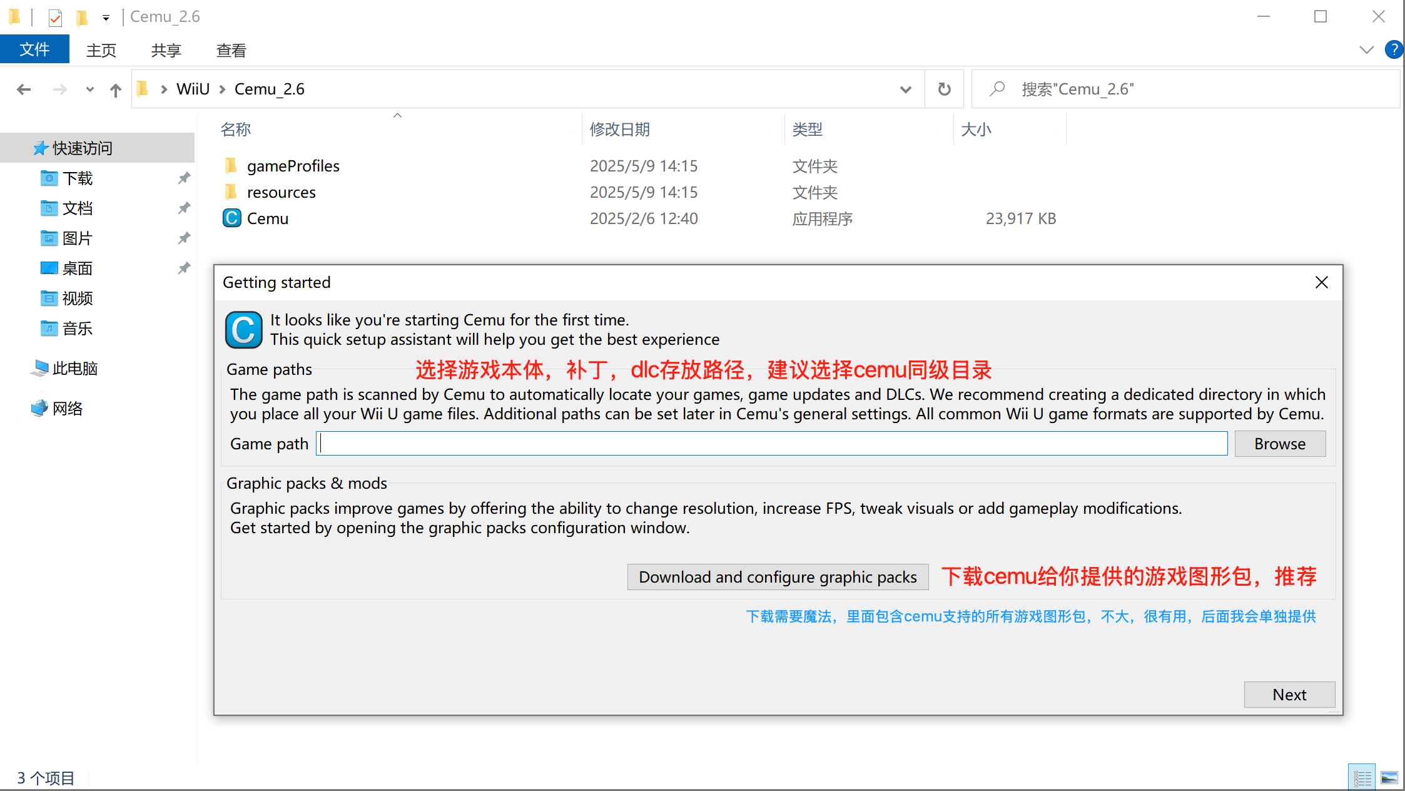Screen dimensions: 1405x791
Task: Open the 文件 ribbon tab
Action: pyautogui.click(x=34, y=49)
